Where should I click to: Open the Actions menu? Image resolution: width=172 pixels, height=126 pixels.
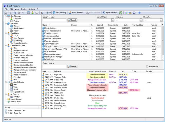click(x=31, y=9)
